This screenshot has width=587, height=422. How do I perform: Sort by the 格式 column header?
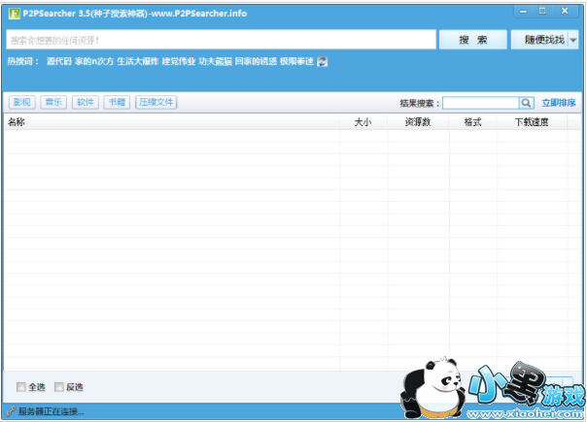click(x=473, y=122)
